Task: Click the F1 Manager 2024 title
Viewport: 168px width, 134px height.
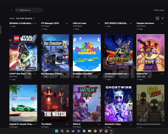Action: pyautogui.click(x=50, y=23)
